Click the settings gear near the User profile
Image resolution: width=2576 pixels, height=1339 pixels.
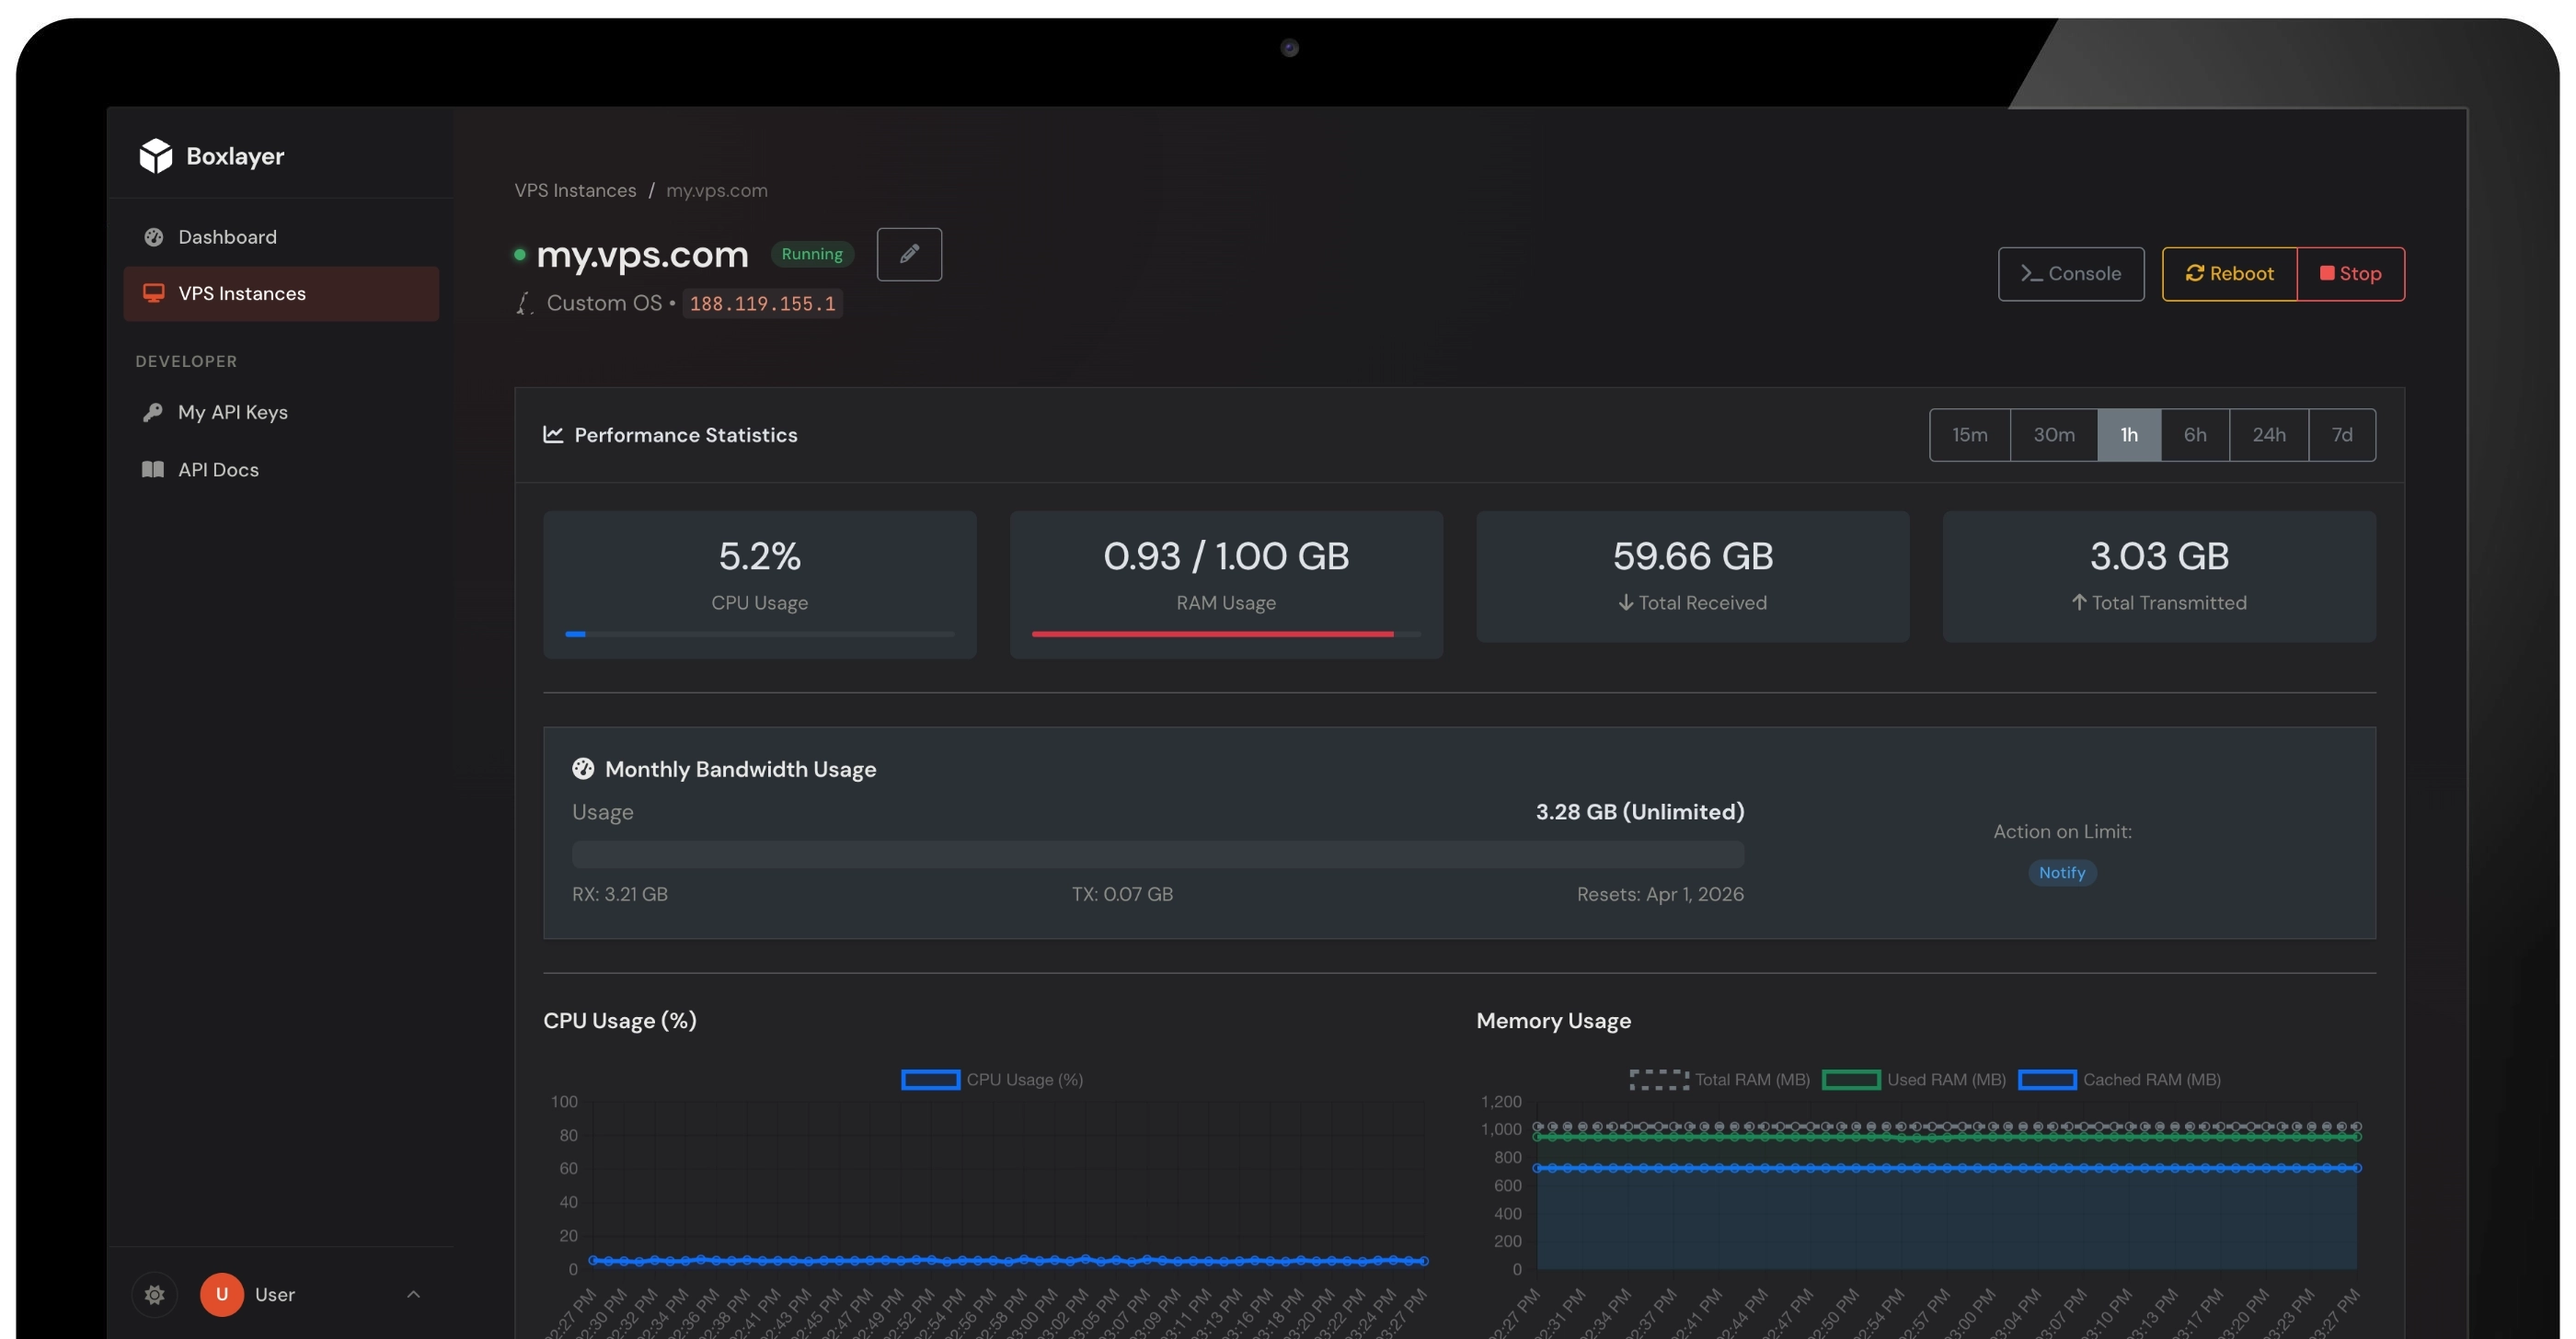click(155, 1294)
